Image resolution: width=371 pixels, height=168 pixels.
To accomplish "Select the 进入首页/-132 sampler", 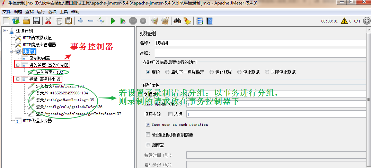I will pos(49,72).
